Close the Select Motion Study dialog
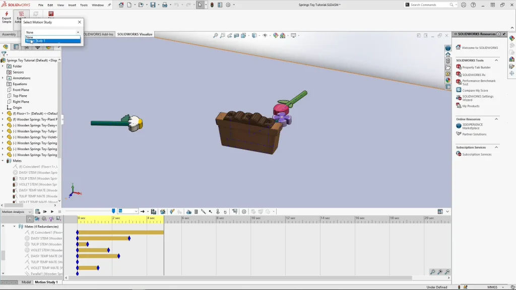The height and width of the screenshot is (290, 516). (80, 22)
